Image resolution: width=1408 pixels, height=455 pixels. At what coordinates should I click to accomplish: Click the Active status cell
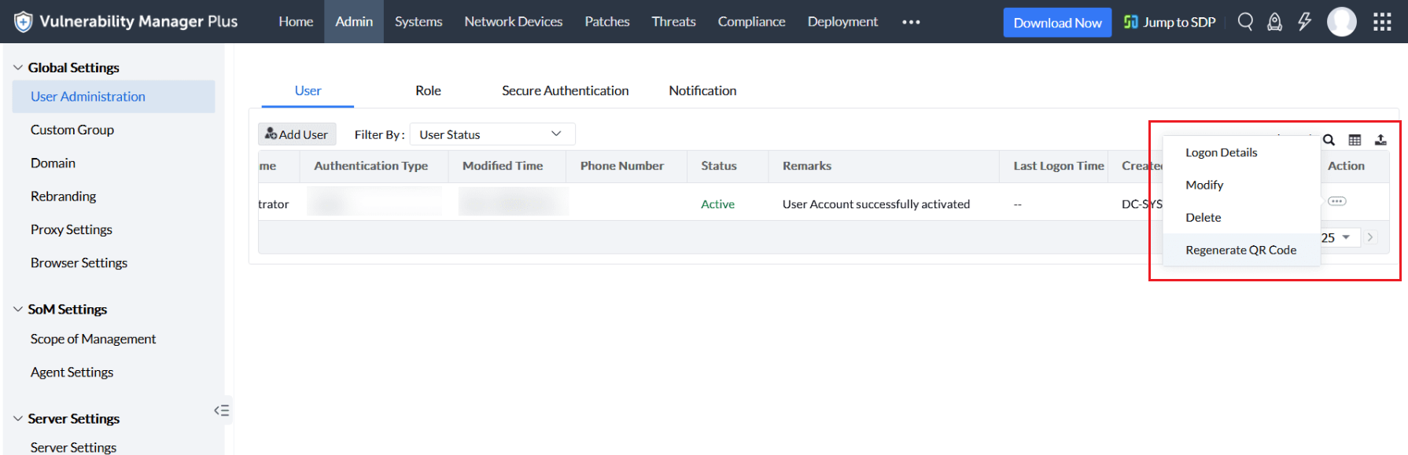(717, 204)
